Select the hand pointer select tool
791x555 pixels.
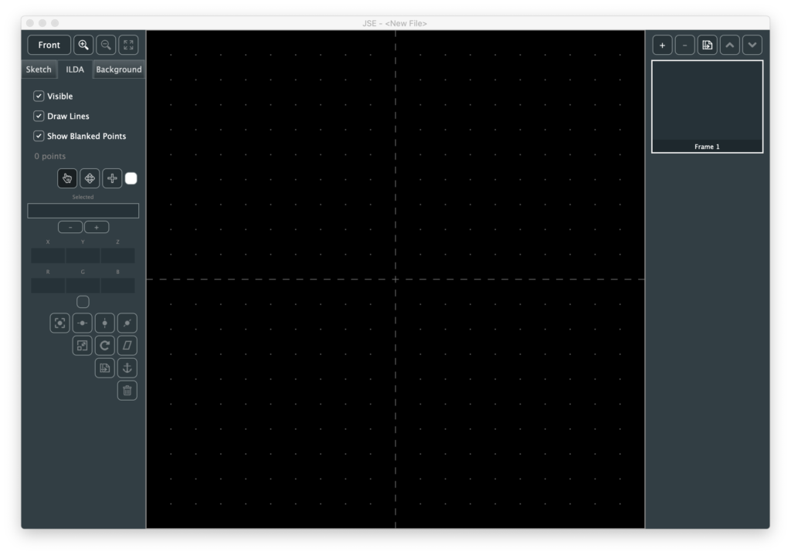[67, 179]
